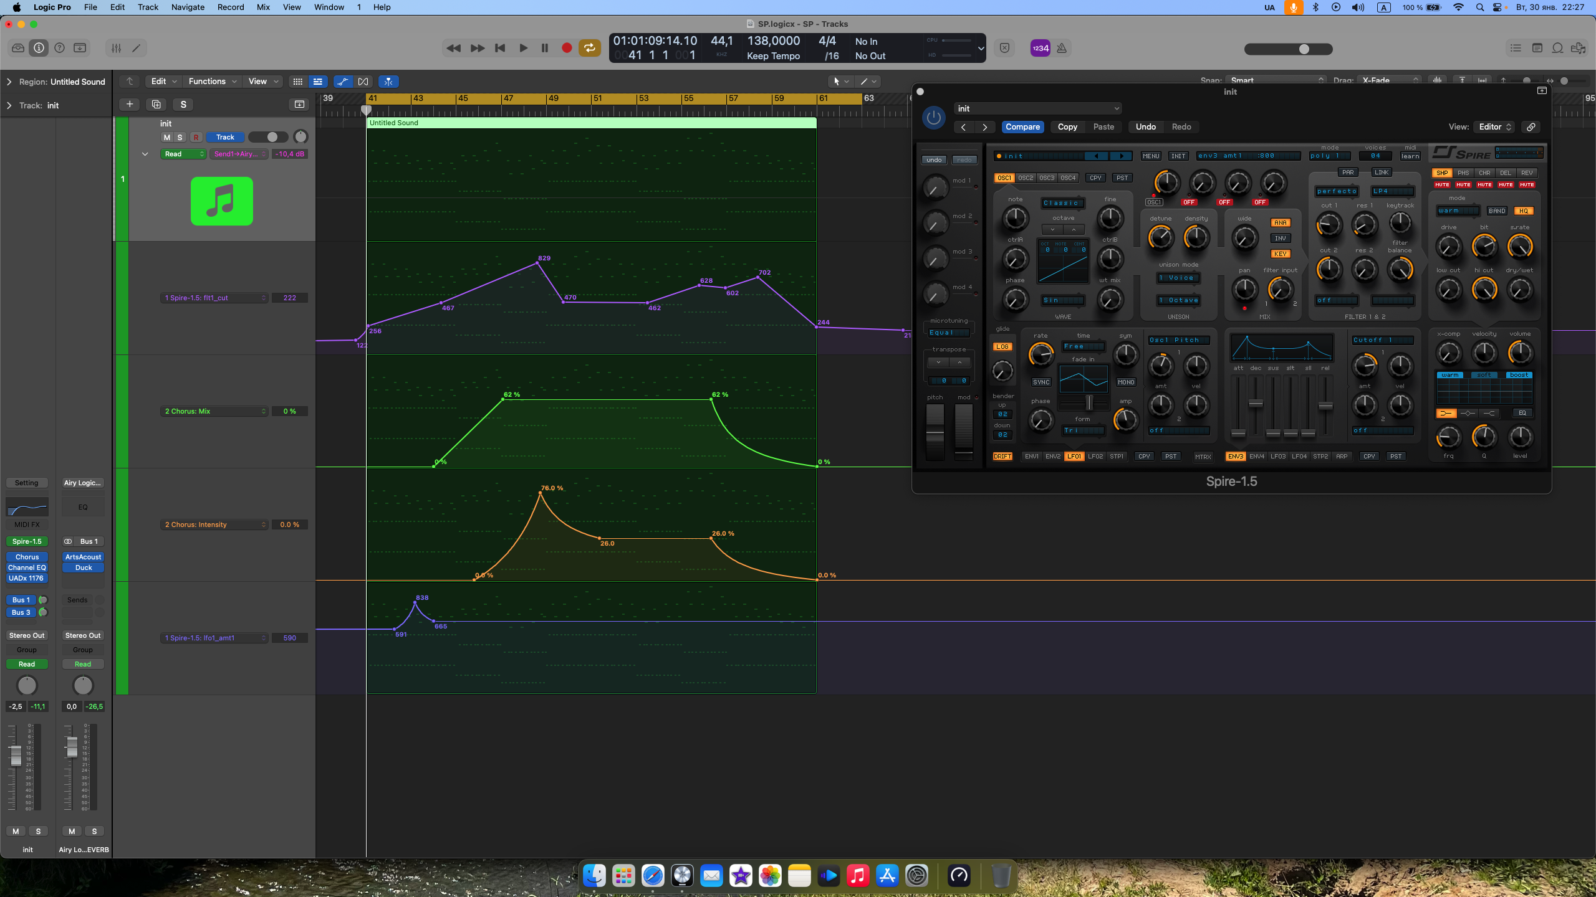This screenshot has height=897, width=1596.
Task: Go to next preset arrow in plugin header
Action: coord(984,127)
